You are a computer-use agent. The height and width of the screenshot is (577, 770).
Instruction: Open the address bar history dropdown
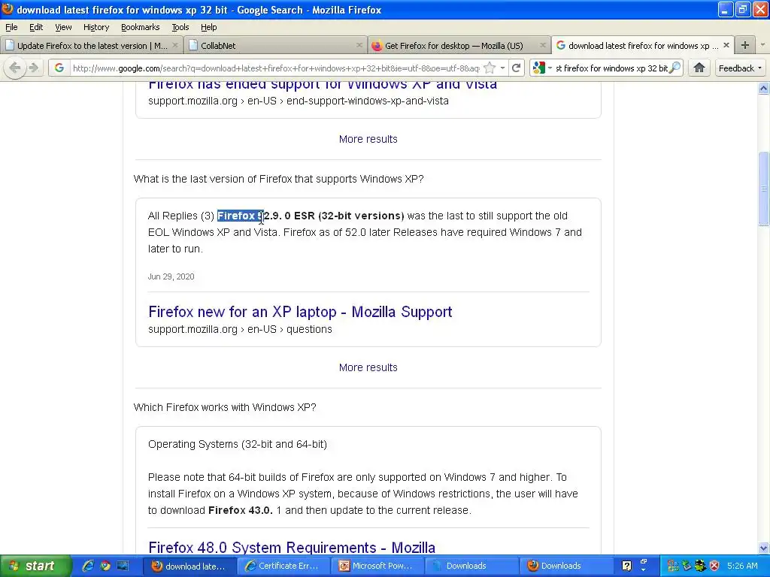tap(502, 68)
